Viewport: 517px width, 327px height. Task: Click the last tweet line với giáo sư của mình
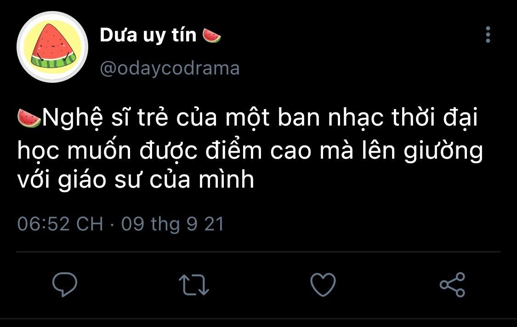[136, 180]
